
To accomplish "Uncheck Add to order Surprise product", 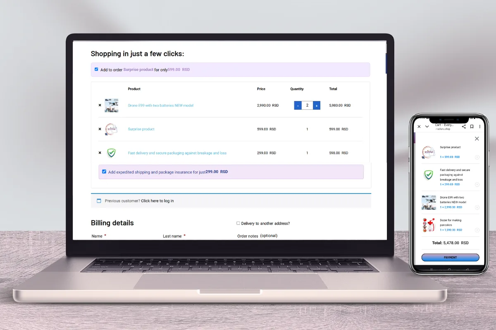I will (x=96, y=69).
